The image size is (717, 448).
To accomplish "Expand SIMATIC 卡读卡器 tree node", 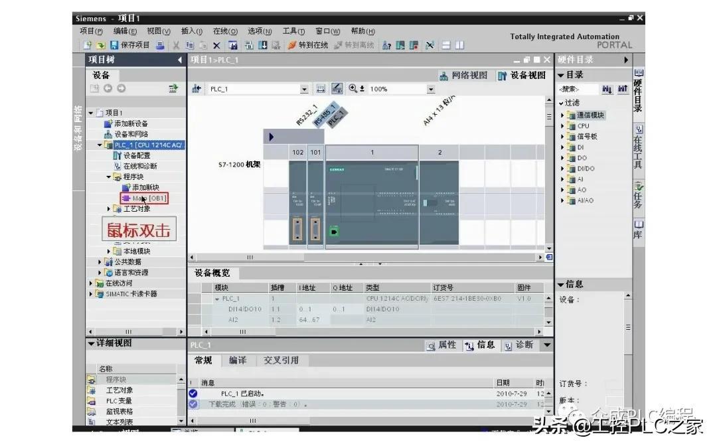I will coord(90,294).
